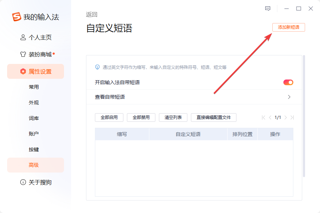
Task: Click the 直接编辑配置文件 button
Action: coord(213,118)
